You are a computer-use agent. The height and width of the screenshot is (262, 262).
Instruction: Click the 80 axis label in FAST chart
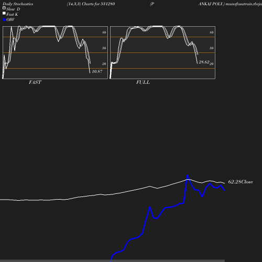(104, 32)
